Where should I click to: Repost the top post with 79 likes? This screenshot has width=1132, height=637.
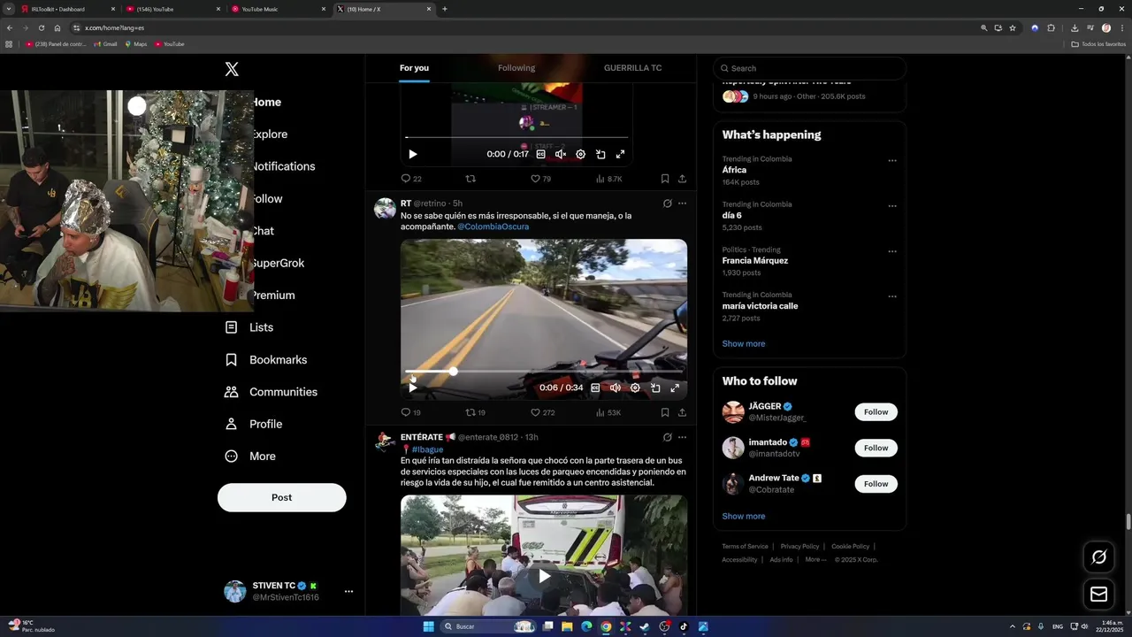pyautogui.click(x=470, y=179)
